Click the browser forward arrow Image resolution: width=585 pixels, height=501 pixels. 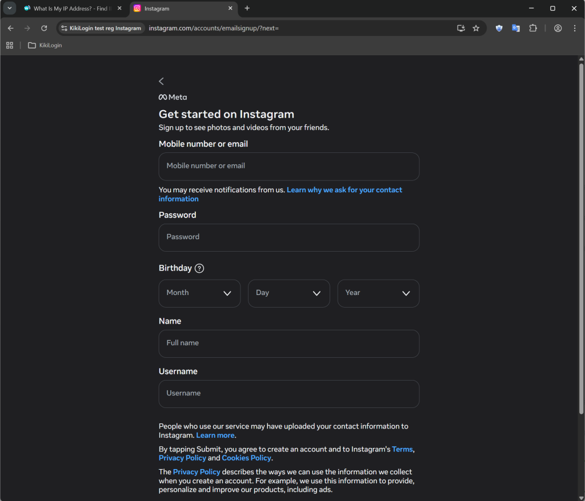27,29
